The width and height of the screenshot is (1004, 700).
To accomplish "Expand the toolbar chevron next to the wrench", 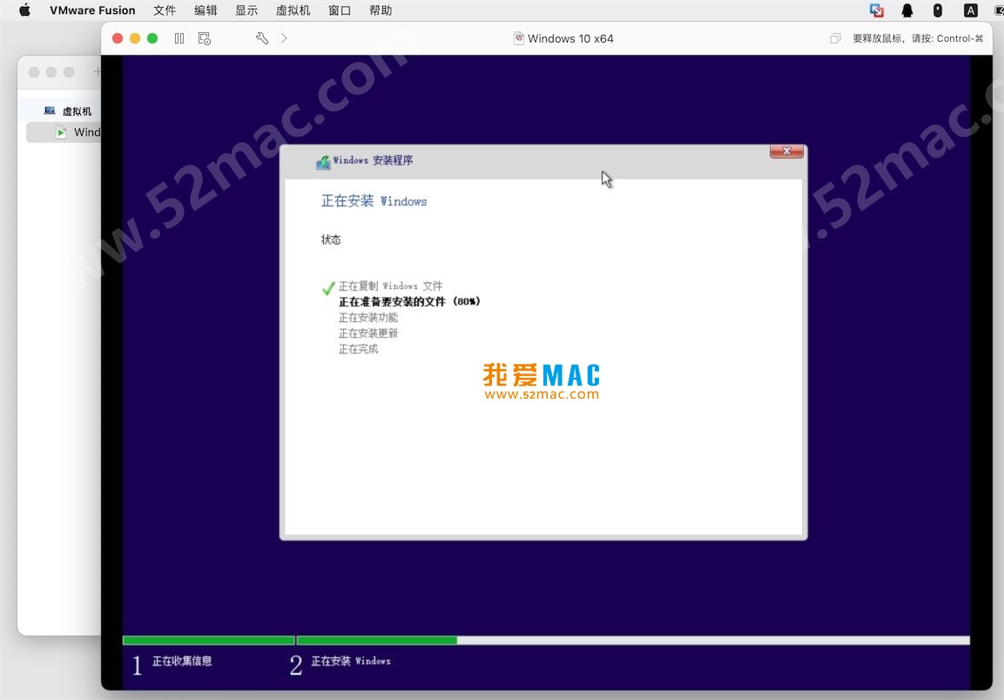I will [284, 38].
